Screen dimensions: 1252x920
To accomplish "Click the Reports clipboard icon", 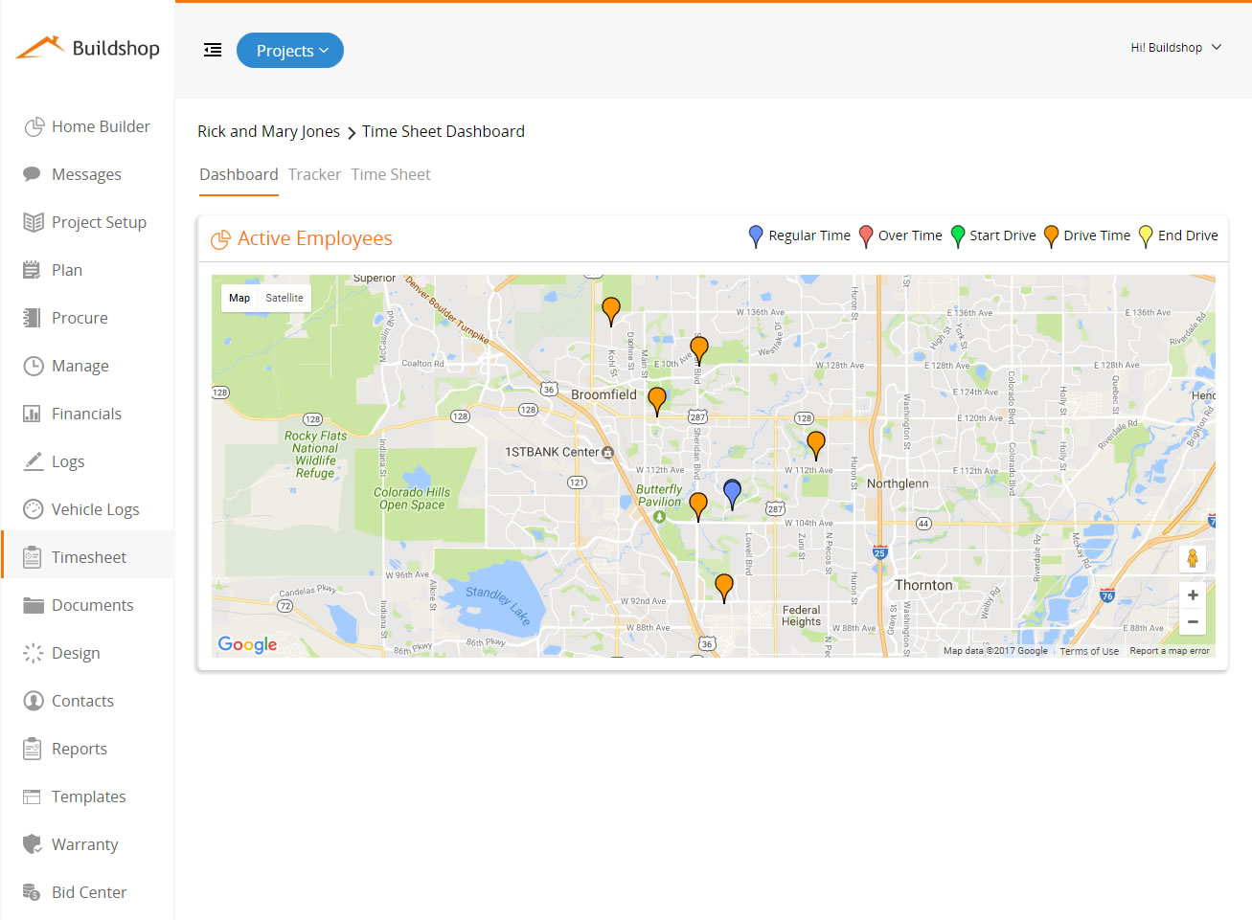I will 33,749.
